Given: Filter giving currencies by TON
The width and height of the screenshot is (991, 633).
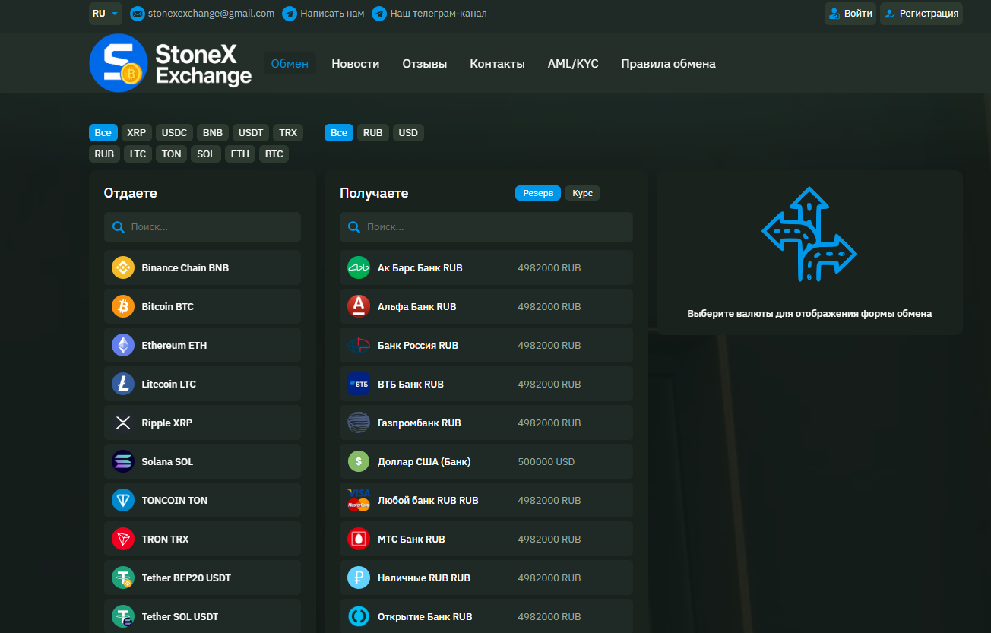Looking at the screenshot, I should (172, 154).
